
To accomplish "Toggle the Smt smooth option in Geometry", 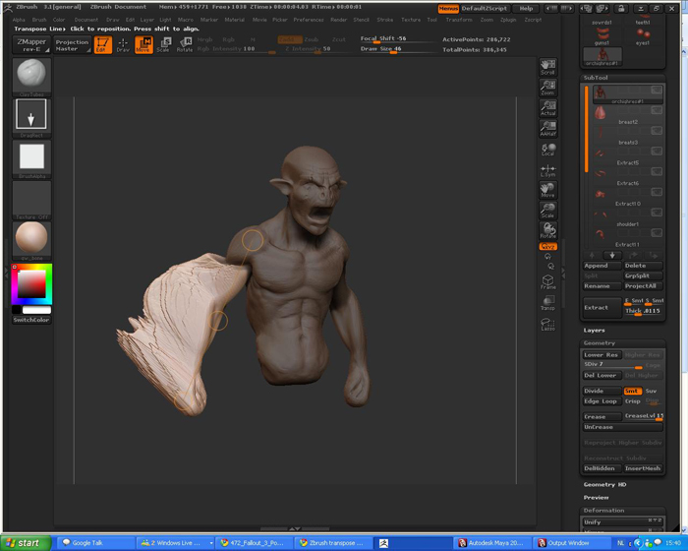I will click(632, 391).
